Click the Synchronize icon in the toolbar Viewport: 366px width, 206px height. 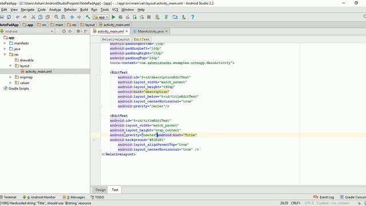(9, 17)
